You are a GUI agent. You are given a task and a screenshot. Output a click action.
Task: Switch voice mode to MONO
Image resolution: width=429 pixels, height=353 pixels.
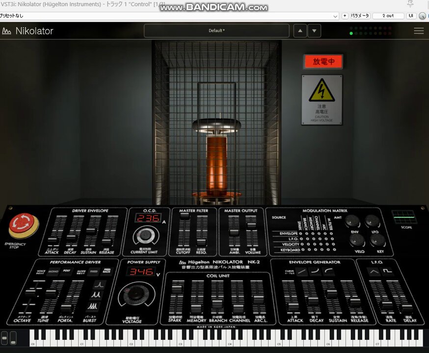pyautogui.click(x=53, y=272)
